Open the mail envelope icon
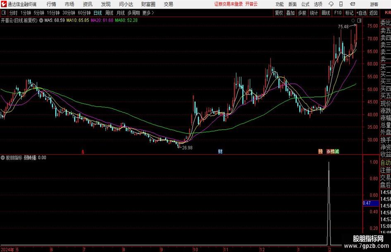The width and height of the screenshot is (391, 252). (353, 4)
